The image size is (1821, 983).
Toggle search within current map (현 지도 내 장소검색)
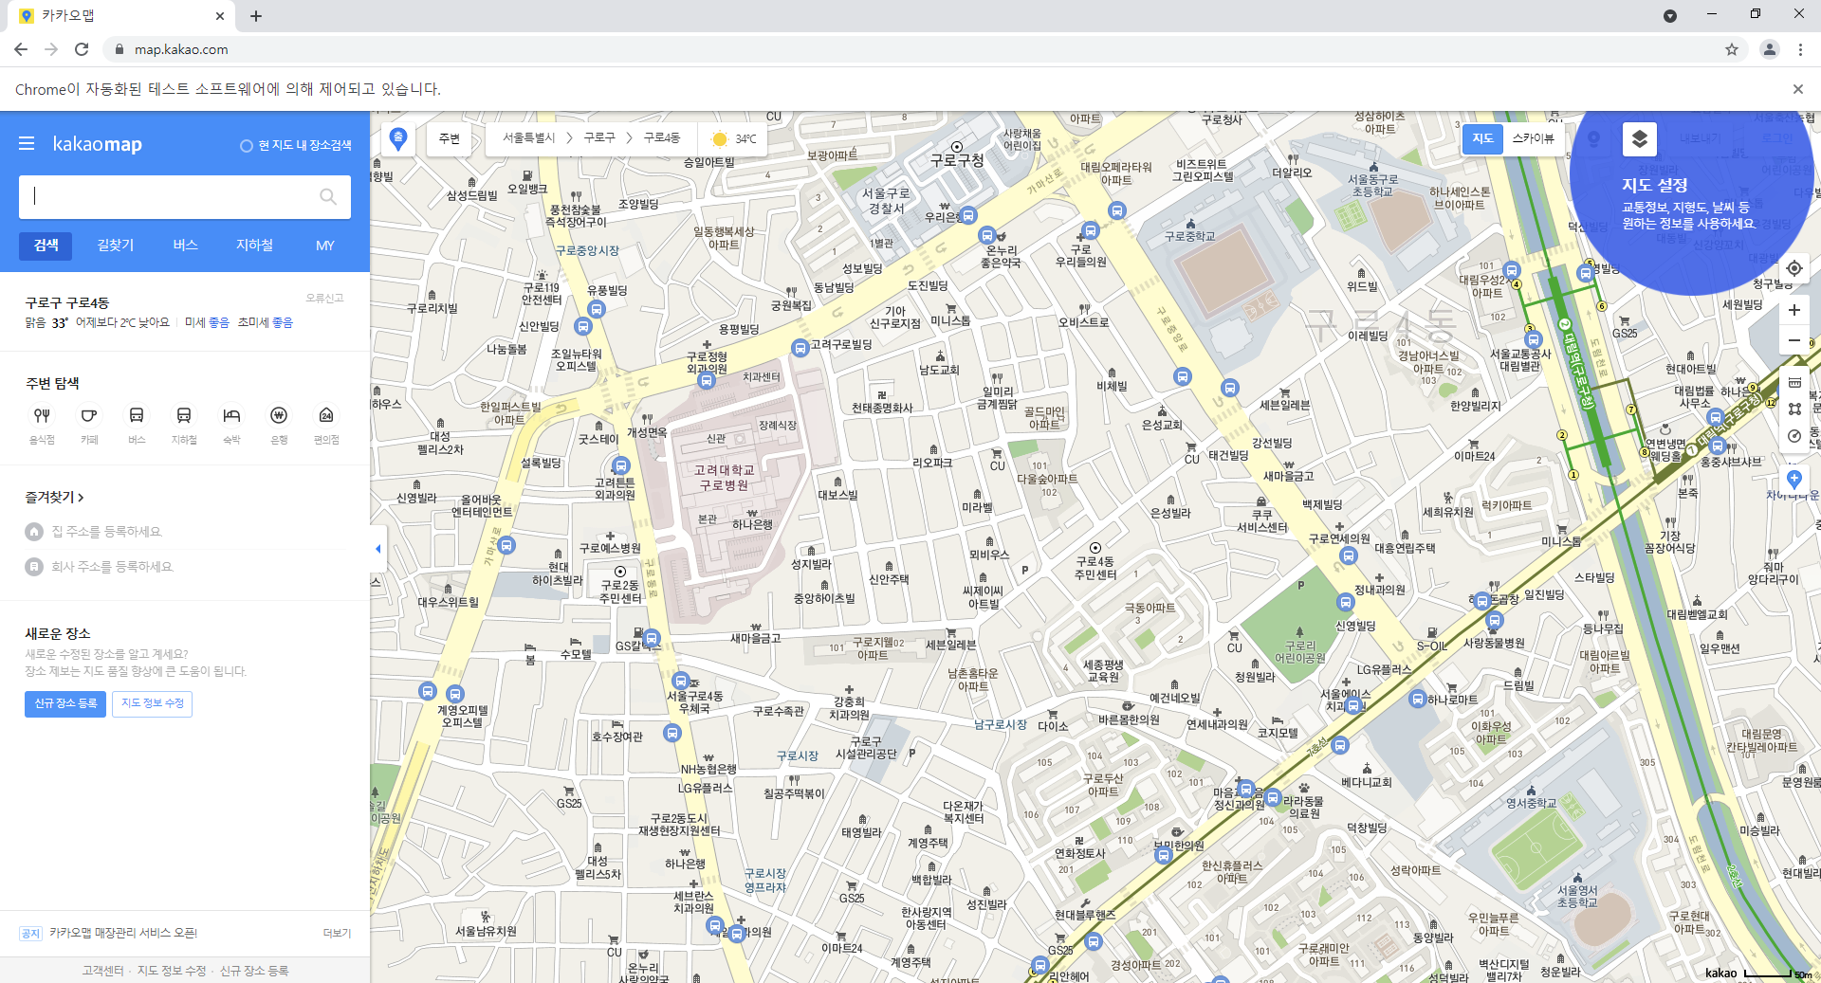click(x=296, y=145)
